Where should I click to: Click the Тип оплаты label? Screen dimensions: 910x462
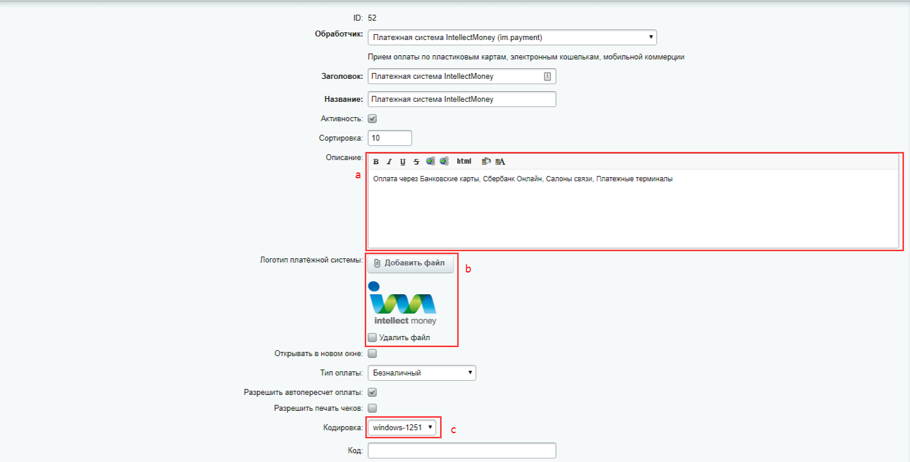(x=342, y=373)
